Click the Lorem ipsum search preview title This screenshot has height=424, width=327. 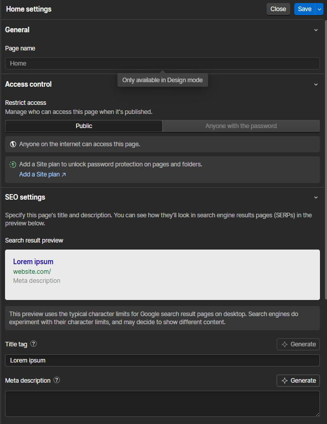pyautogui.click(x=33, y=262)
